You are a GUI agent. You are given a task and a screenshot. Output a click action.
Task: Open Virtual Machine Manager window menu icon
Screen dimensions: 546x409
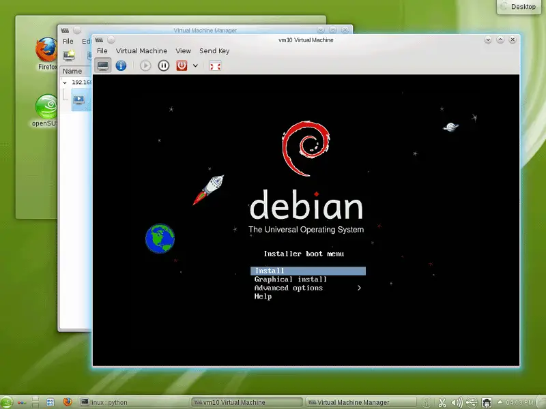[x=65, y=30]
